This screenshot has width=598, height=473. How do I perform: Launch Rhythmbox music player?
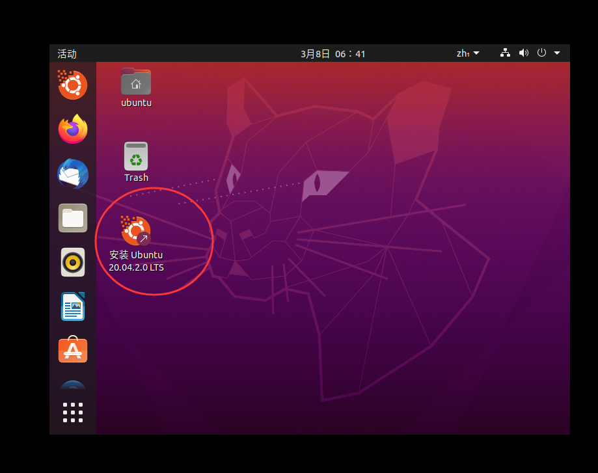click(73, 262)
